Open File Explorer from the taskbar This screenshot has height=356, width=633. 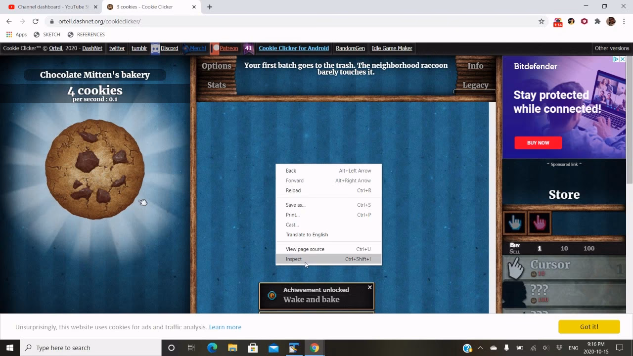tap(232, 348)
